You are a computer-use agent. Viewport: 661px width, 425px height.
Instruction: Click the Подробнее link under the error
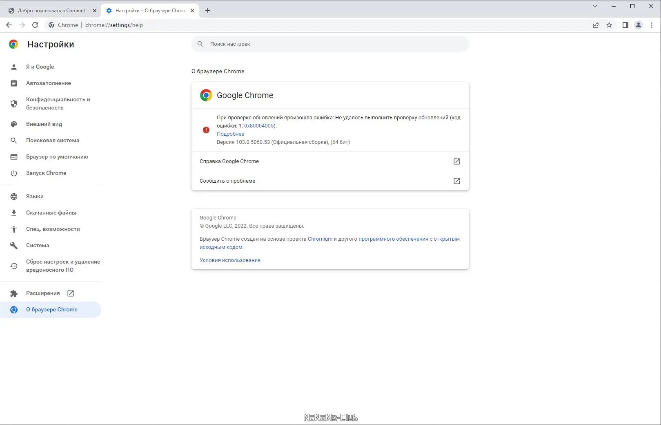[230, 134]
